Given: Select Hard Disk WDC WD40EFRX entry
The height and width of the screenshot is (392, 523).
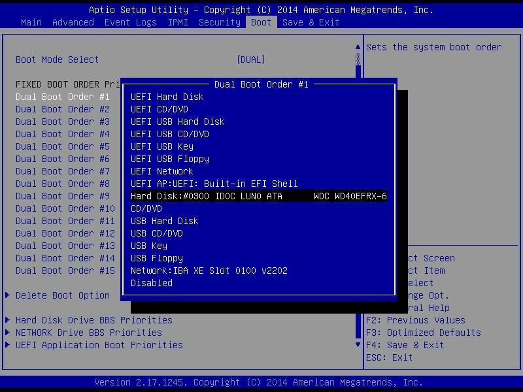Looking at the screenshot, I should tap(258, 196).
